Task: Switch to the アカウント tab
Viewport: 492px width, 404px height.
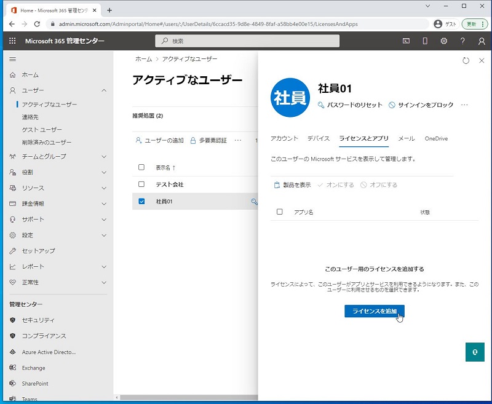Action: (284, 138)
